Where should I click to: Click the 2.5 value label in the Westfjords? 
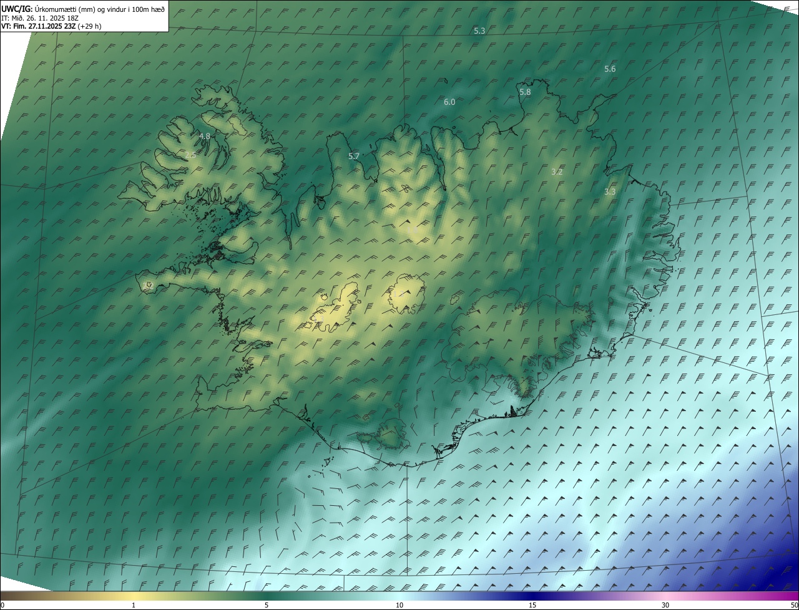point(190,155)
